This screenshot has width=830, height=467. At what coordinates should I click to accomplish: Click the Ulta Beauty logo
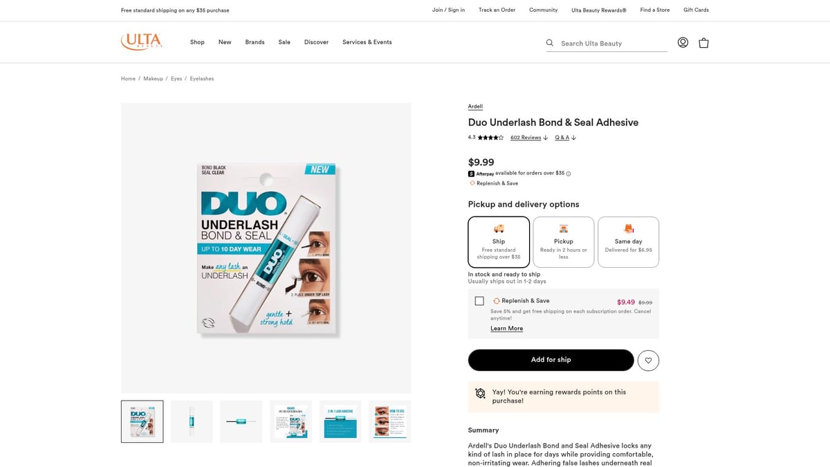[x=142, y=42]
